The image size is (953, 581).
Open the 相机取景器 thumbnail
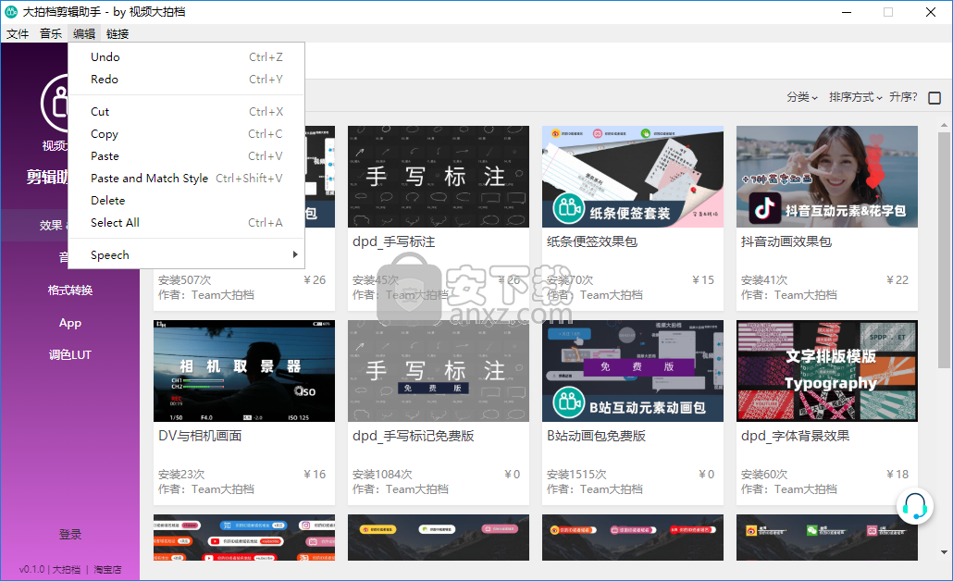pyautogui.click(x=244, y=371)
